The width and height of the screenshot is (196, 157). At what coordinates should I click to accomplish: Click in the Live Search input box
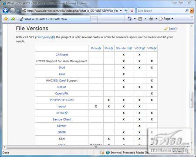[161, 11]
